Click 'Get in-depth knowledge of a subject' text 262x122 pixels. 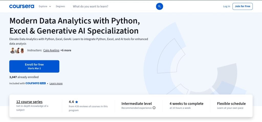tap(32, 108)
